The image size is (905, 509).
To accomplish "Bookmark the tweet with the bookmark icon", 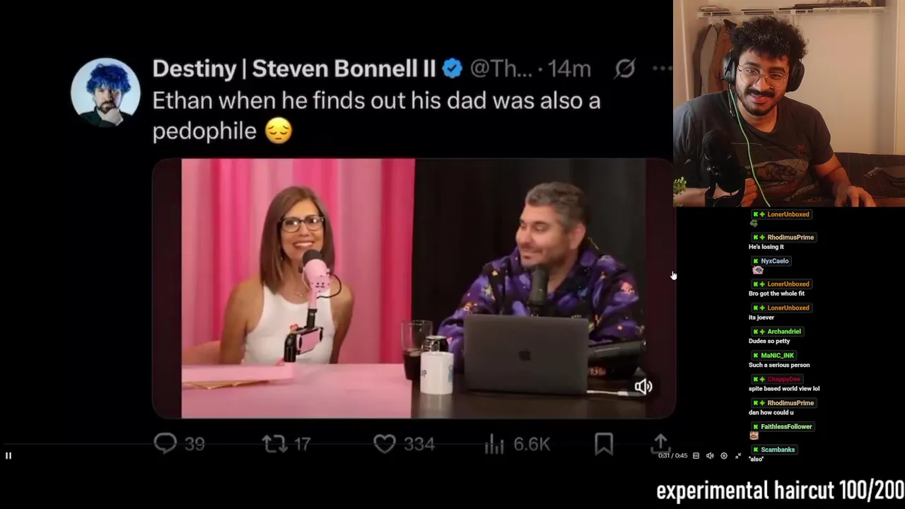I will pyautogui.click(x=604, y=443).
